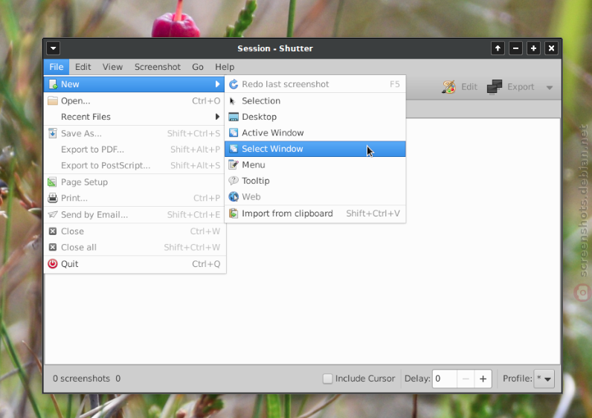The height and width of the screenshot is (418, 592).
Task: Click the Delay value input field
Action: pyautogui.click(x=445, y=379)
